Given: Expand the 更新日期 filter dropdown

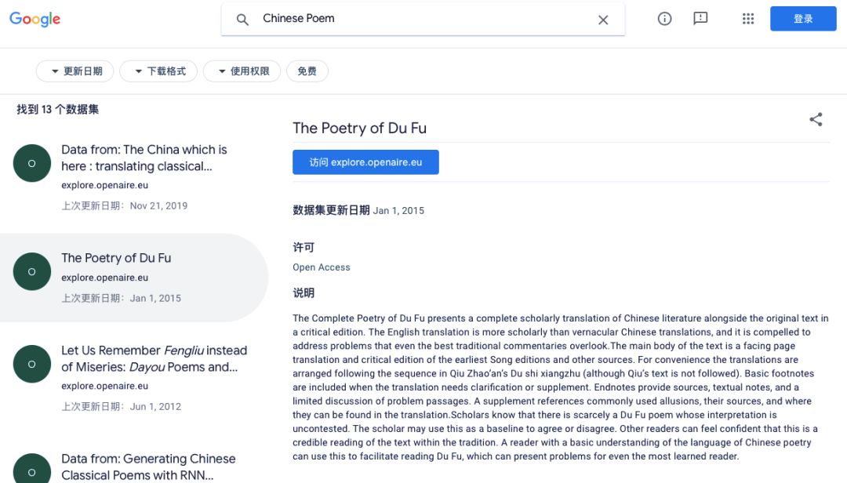Looking at the screenshot, I should coord(75,71).
